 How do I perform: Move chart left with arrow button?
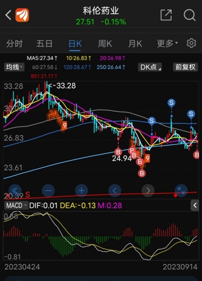pos(114,191)
